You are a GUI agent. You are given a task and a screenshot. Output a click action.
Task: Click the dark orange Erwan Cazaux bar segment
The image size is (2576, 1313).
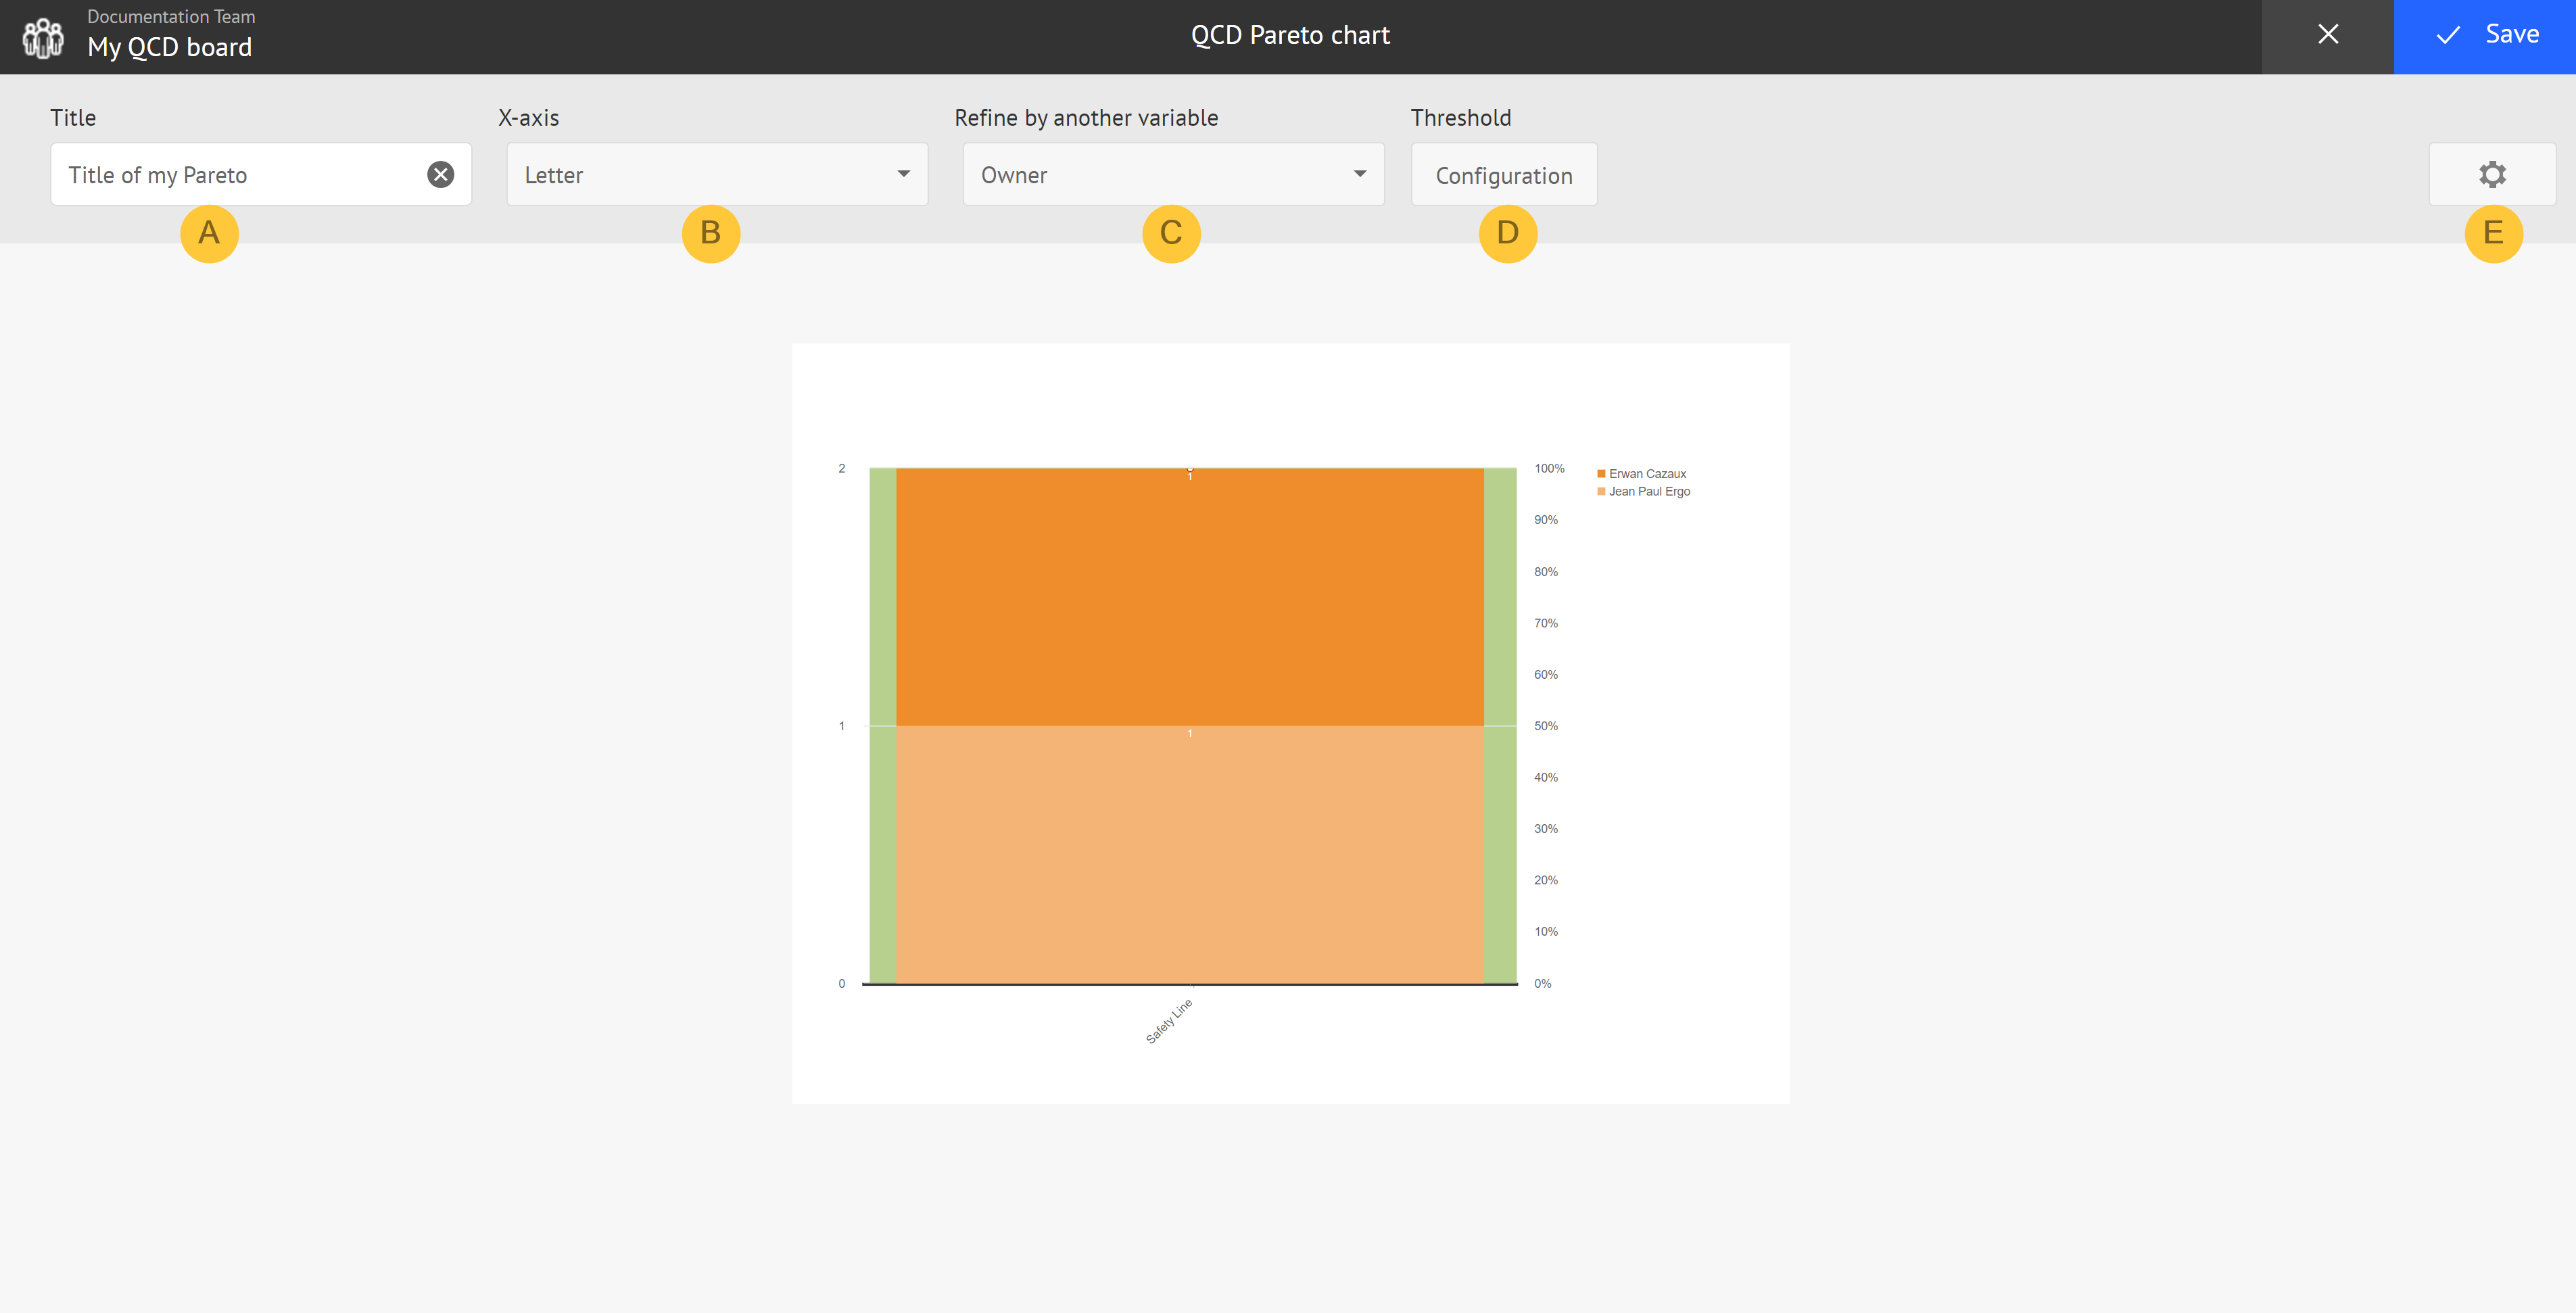point(1190,597)
